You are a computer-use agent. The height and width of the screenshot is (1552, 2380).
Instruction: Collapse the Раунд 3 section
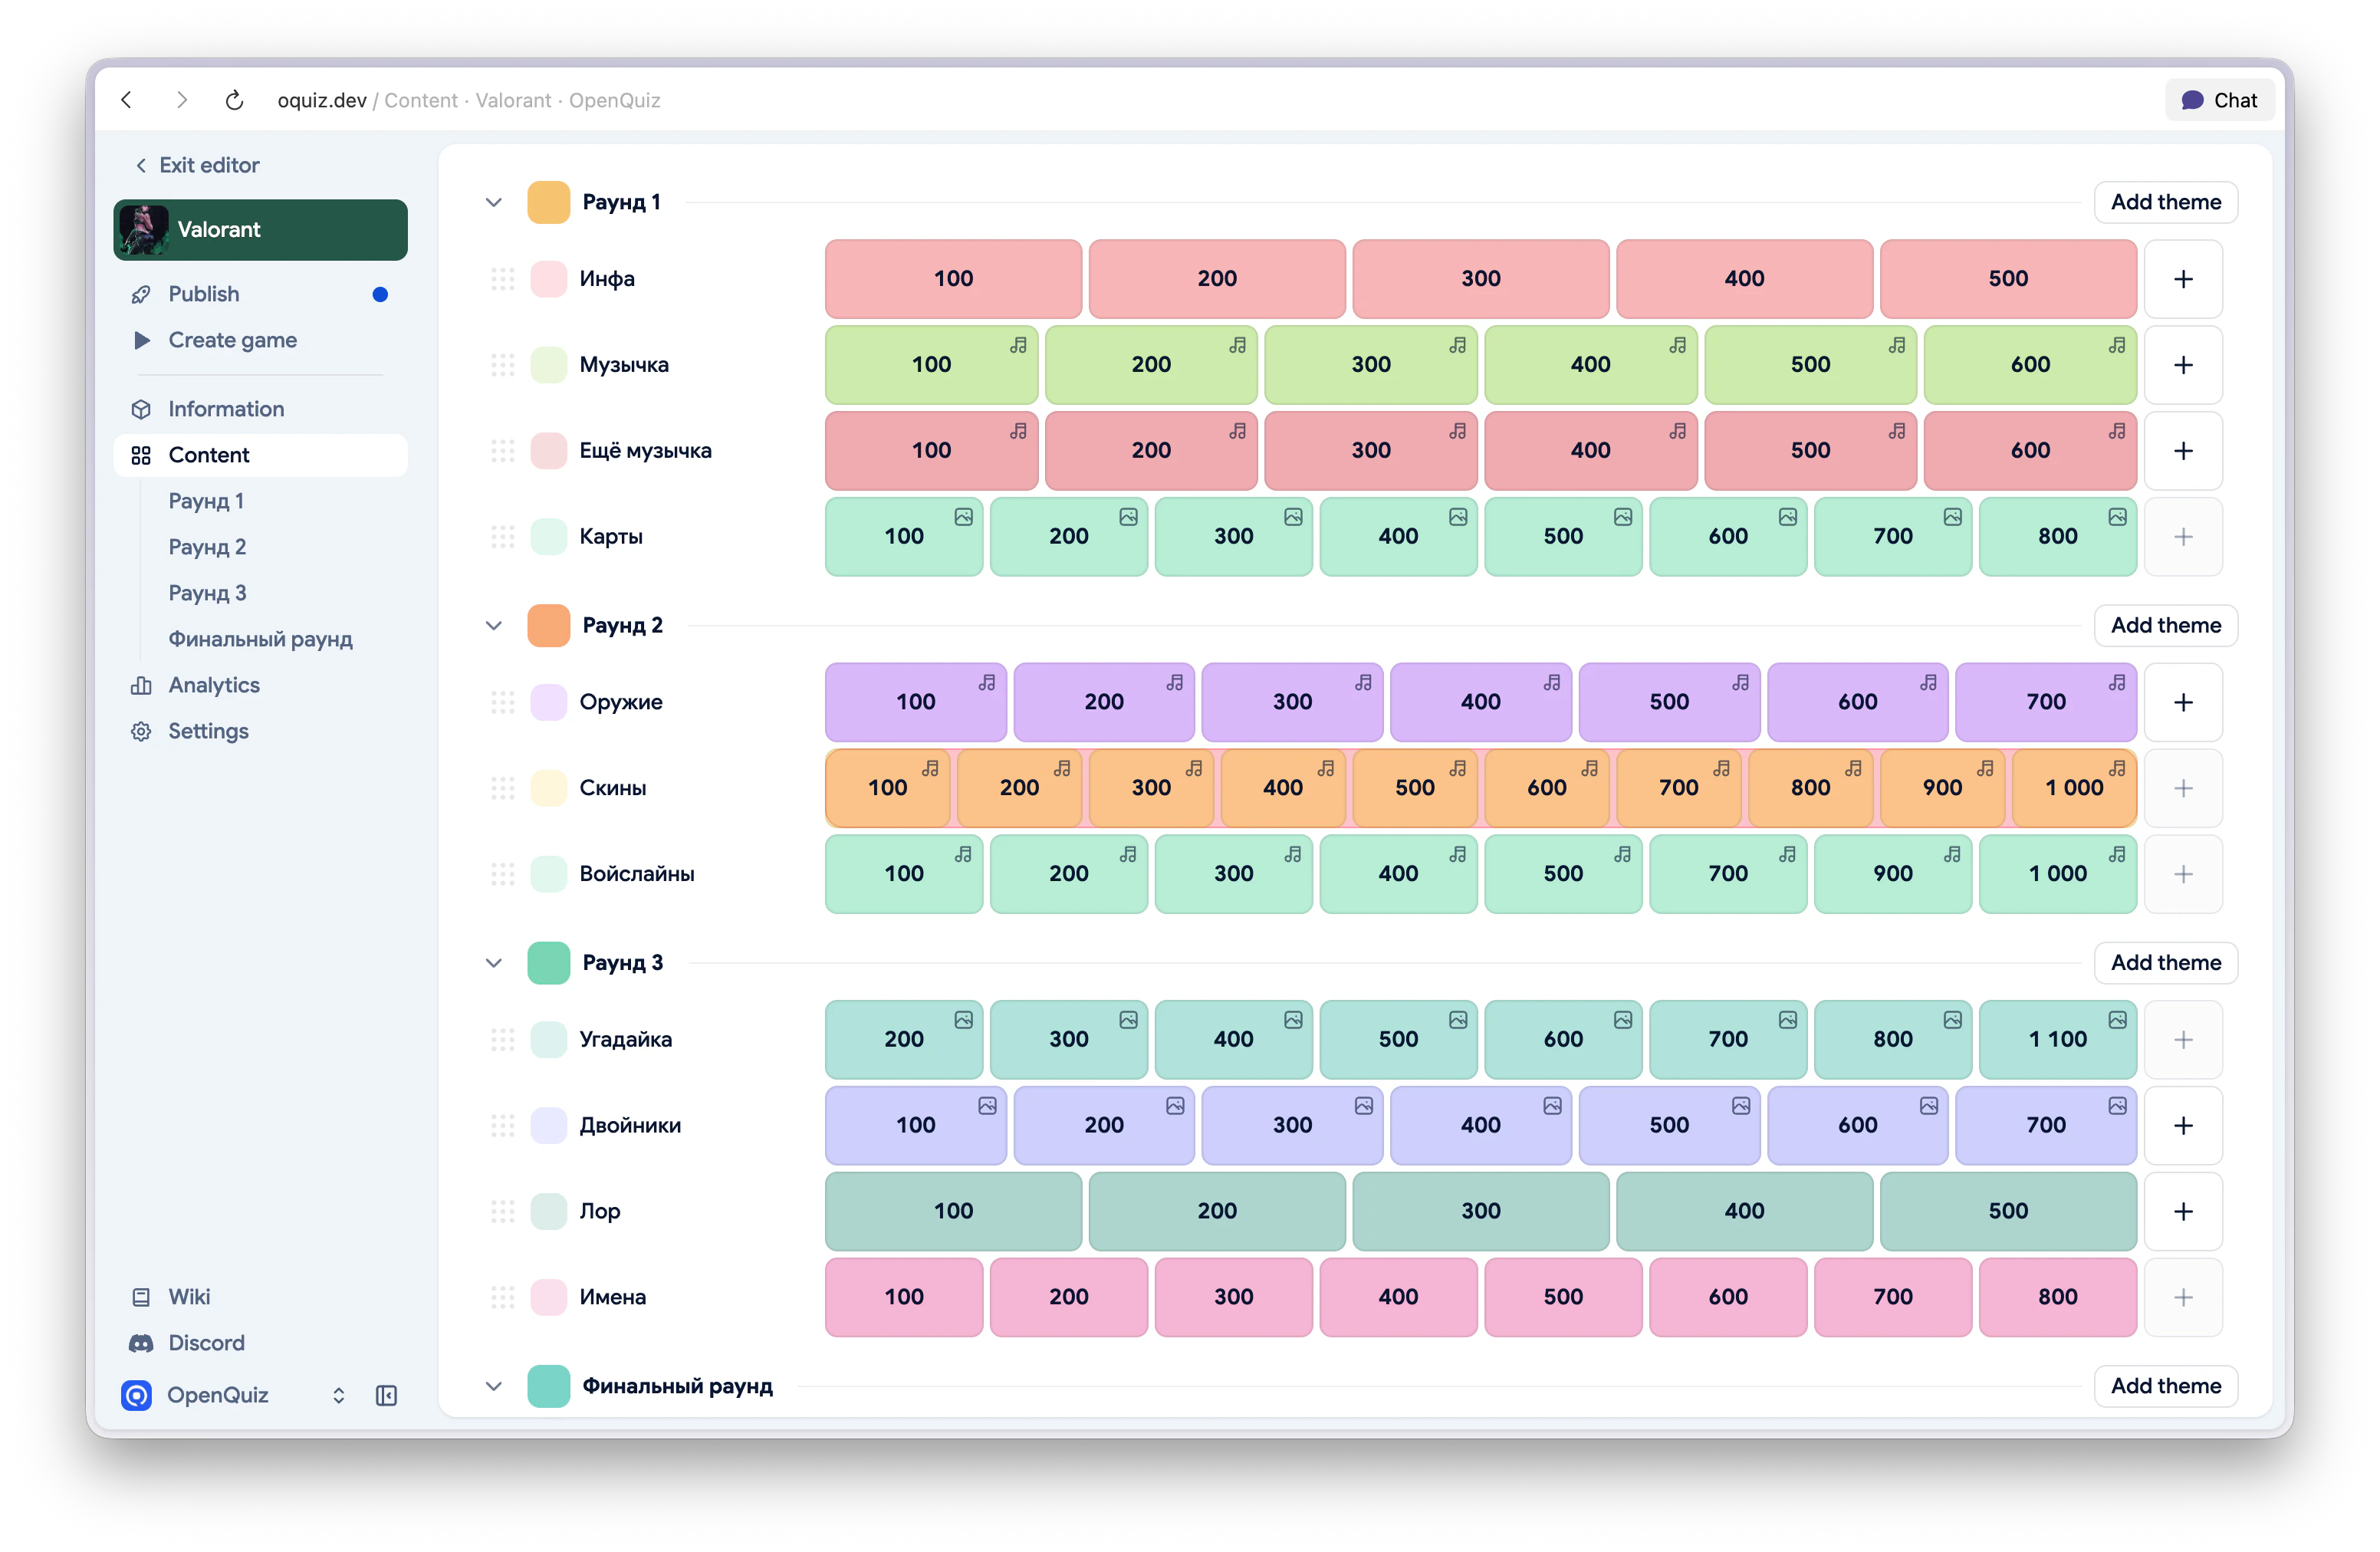(493, 963)
